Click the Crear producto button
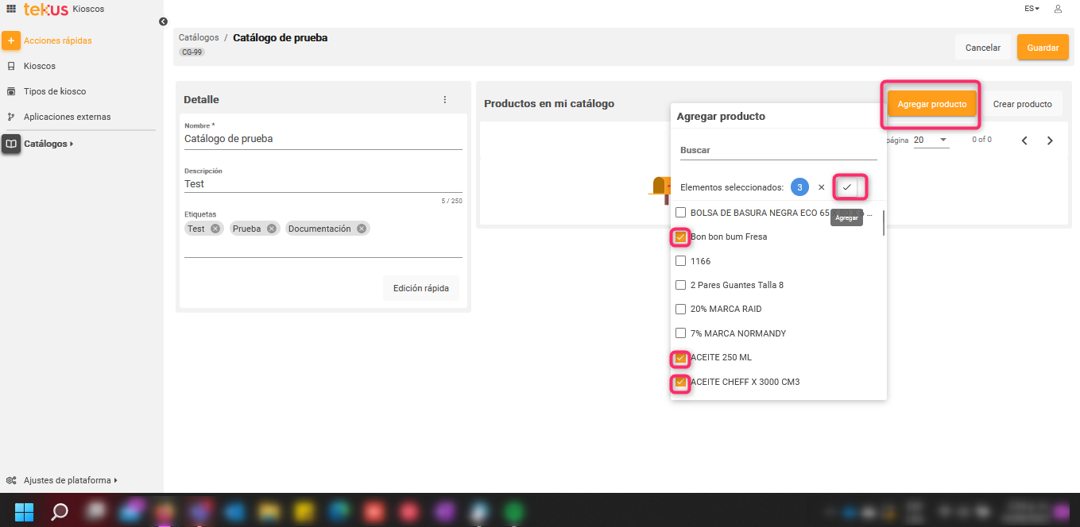1080x527 pixels. tap(1022, 104)
